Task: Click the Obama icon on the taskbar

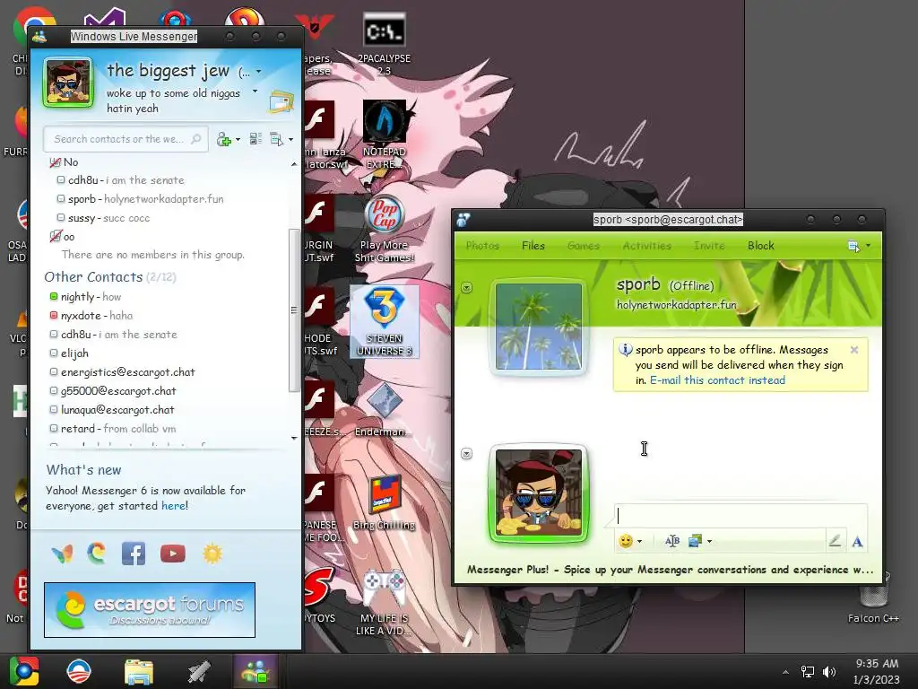Action: pos(79,671)
